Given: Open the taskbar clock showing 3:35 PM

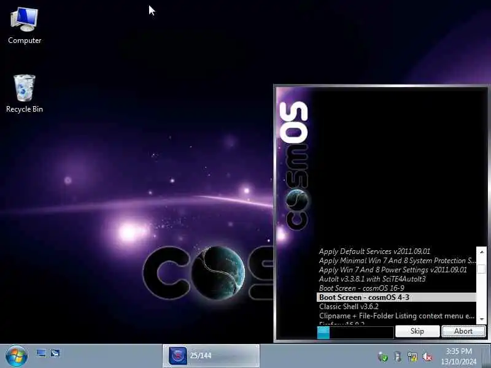Looking at the screenshot, I should (x=458, y=356).
